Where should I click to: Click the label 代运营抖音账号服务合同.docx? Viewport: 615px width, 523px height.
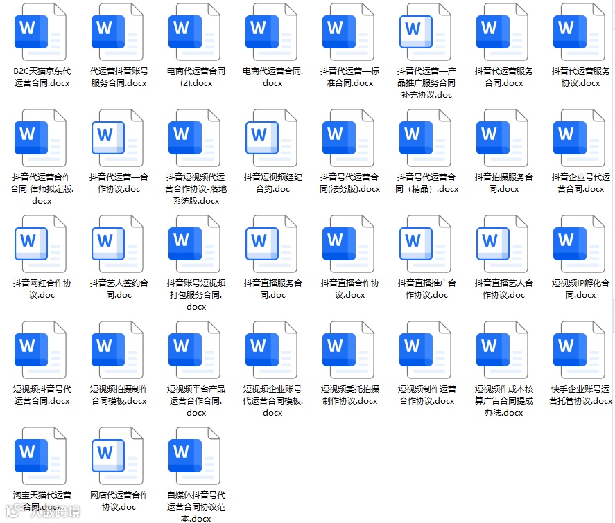click(x=119, y=77)
